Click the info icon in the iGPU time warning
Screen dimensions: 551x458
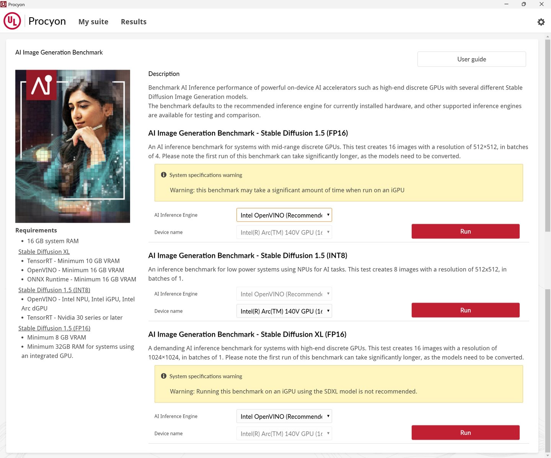[164, 174]
